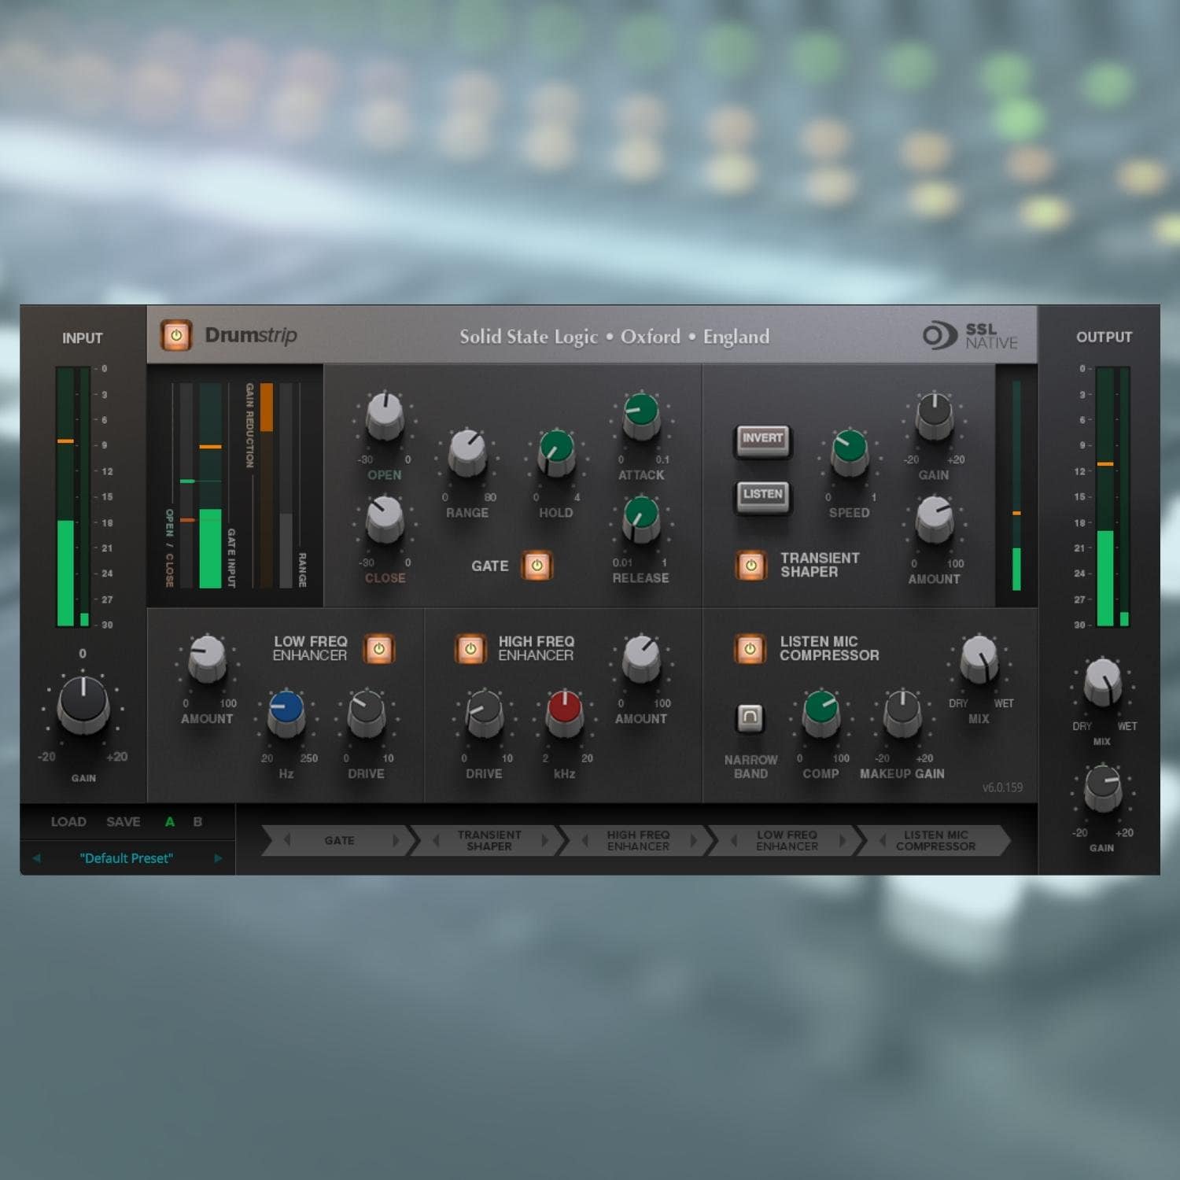Select the Listen Mic Compressor order block
Image resolution: width=1180 pixels, height=1180 pixels.
tap(935, 840)
